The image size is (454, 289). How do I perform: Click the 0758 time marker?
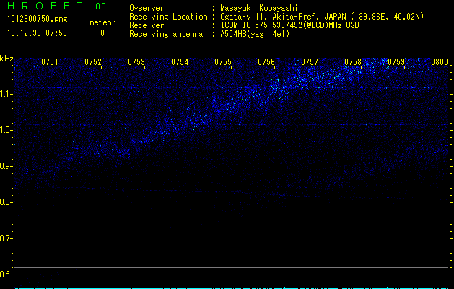coord(353,62)
